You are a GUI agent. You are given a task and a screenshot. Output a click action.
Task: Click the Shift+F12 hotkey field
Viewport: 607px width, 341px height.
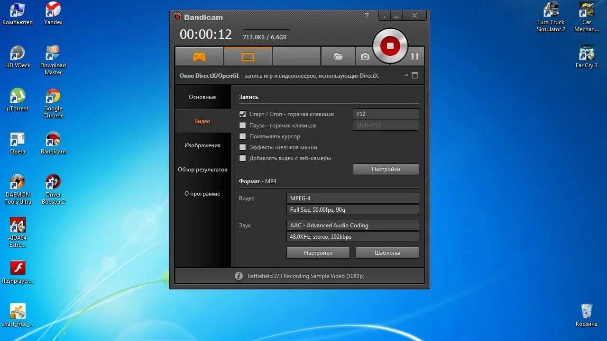pos(386,126)
